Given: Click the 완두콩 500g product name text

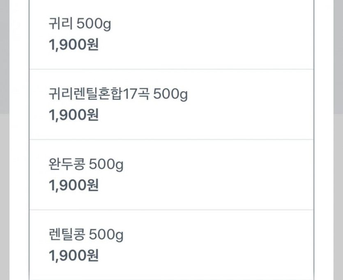Looking at the screenshot, I should [x=86, y=165].
